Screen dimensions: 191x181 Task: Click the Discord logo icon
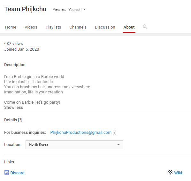click(x=7, y=173)
